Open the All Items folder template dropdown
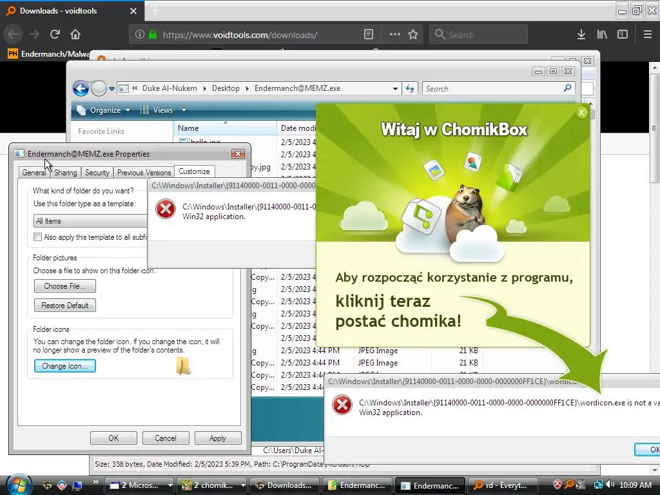The width and height of the screenshot is (660, 495). point(90,221)
